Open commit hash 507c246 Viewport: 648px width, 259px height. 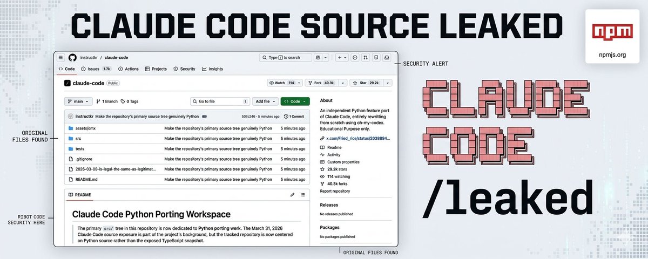pos(249,116)
